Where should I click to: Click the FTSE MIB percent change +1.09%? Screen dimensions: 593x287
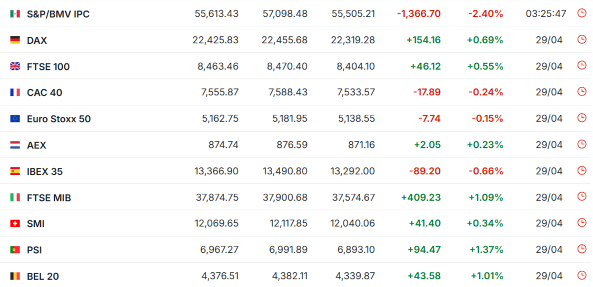(486, 197)
